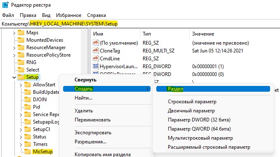Click the Registry Editor app icon in title bar
Image resolution: width=280 pixels, height=157 pixels.
click(x=5, y=5)
